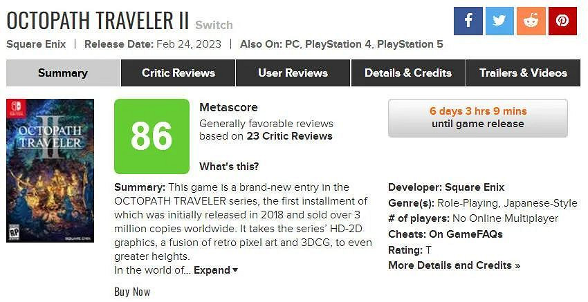Open the On GameFAQs cheats link
588x302 pixels.
click(x=466, y=234)
